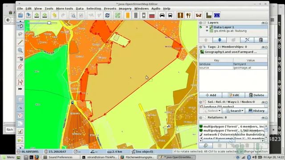This screenshot has height=160, width=285.
Task: Activate the Lasso select tool
Action: click(x=20, y=34)
